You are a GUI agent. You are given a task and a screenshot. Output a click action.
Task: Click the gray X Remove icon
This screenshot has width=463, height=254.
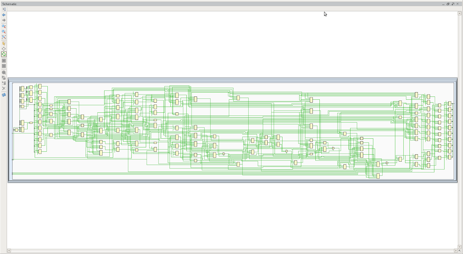click(x=4, y=88)
